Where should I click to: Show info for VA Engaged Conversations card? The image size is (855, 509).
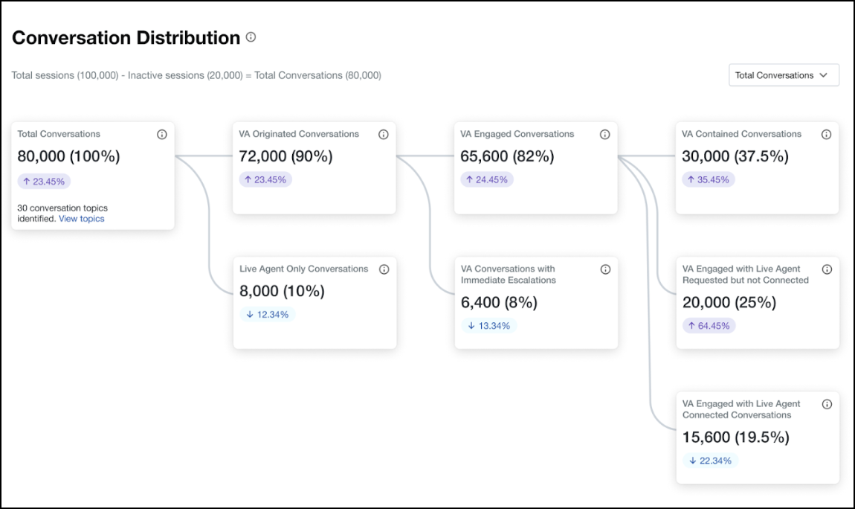point(604,135)
